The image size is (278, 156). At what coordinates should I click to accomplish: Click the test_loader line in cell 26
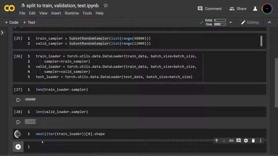tap(114, 77)
